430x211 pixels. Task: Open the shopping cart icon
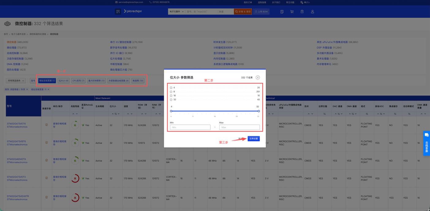[292, 12]
